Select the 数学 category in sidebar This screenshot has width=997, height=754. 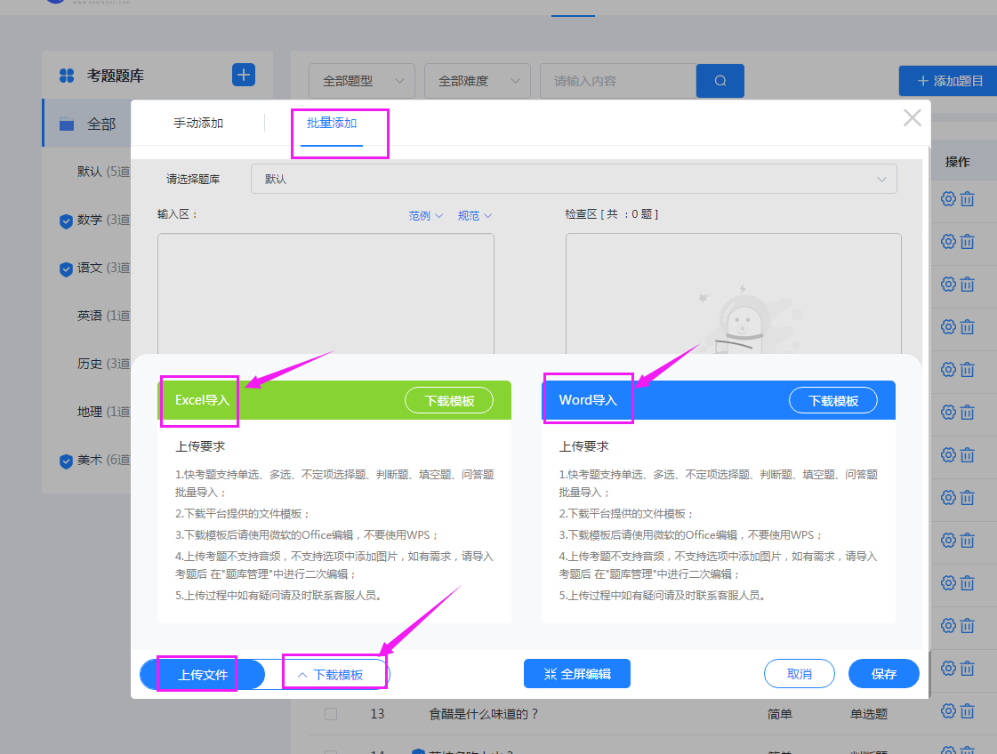(x=103, y=220)
